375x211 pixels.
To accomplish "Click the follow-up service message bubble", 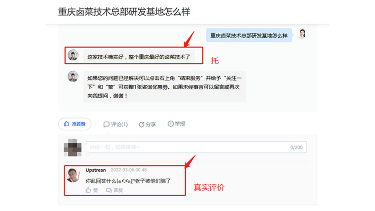I will coord(165,87).
